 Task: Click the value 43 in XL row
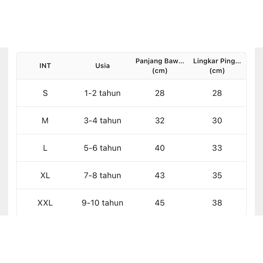pyautogui.click(x=160, y=175)
